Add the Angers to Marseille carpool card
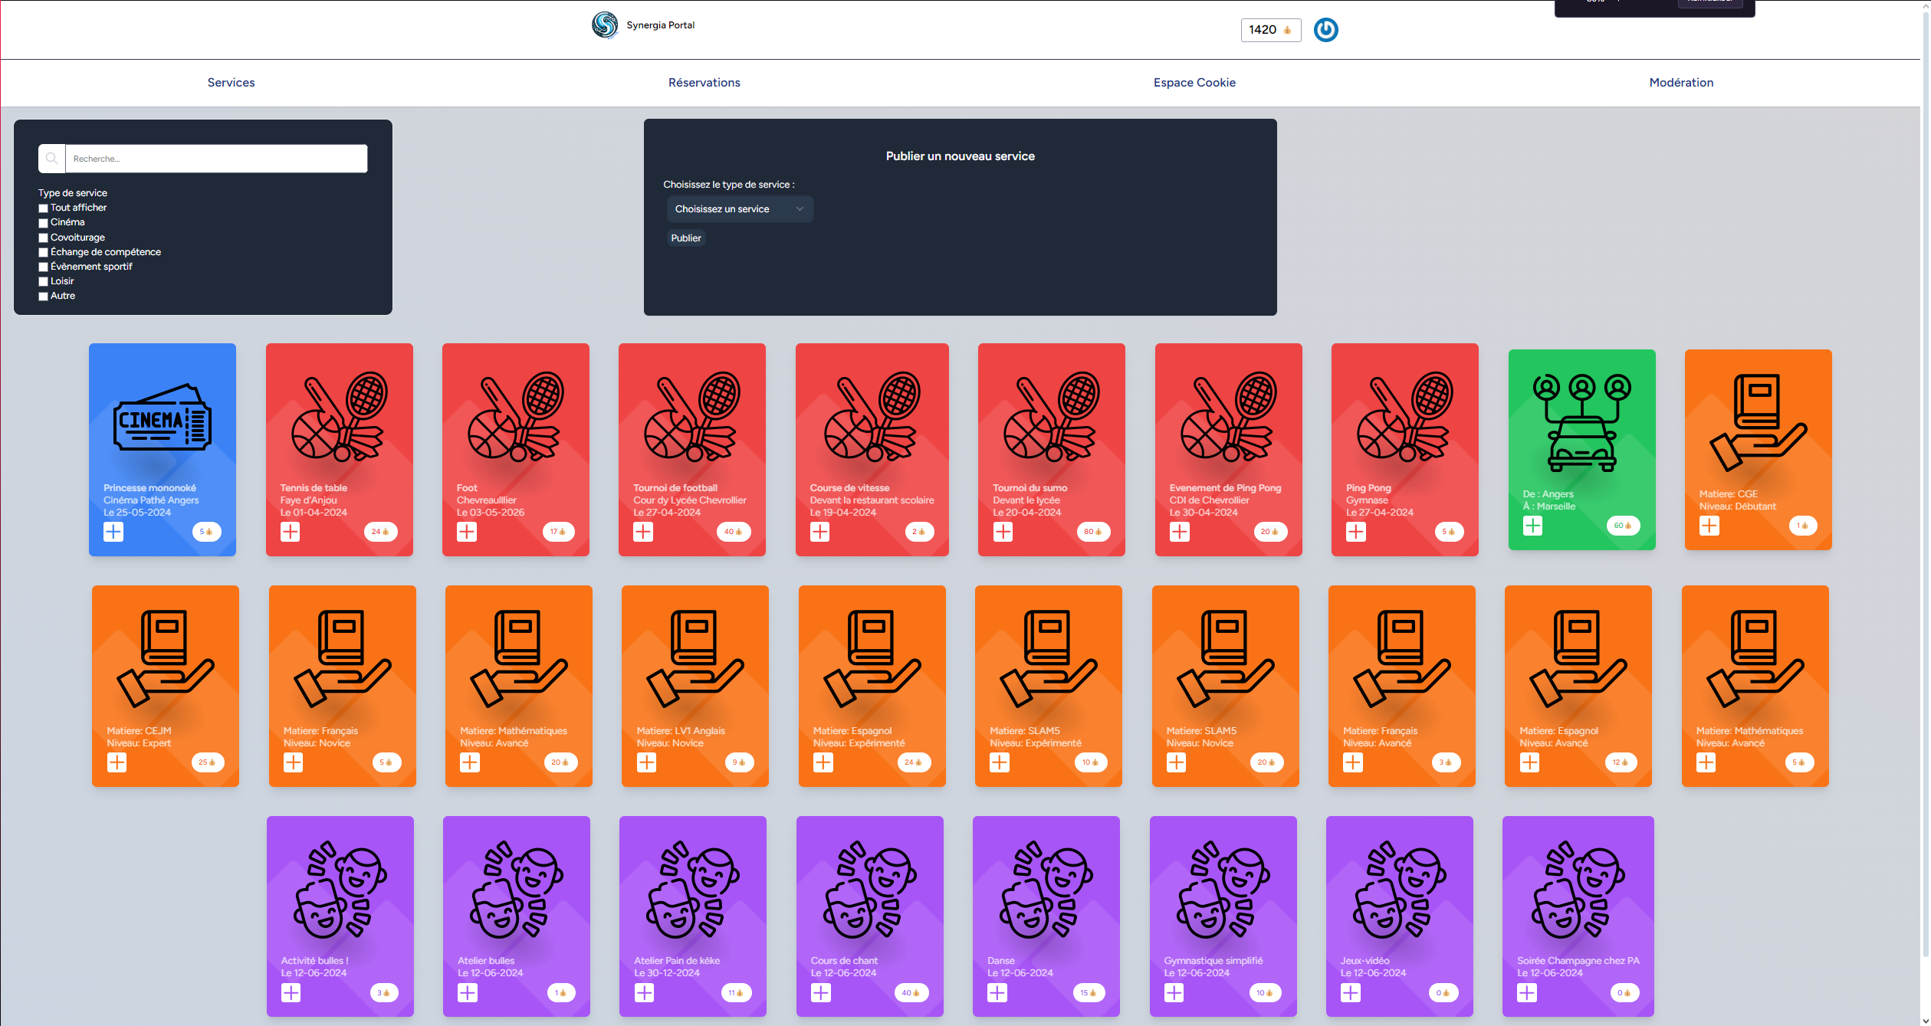Screen dimensions: 1931x1026 click(x=1532, y=525)
